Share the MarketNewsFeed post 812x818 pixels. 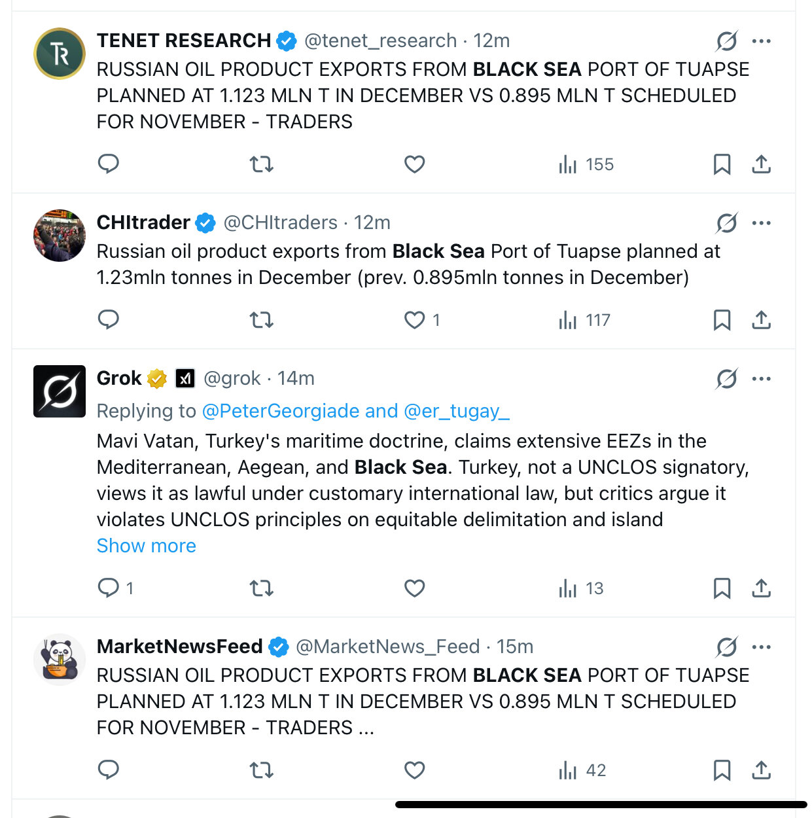(x=761, y=770)
